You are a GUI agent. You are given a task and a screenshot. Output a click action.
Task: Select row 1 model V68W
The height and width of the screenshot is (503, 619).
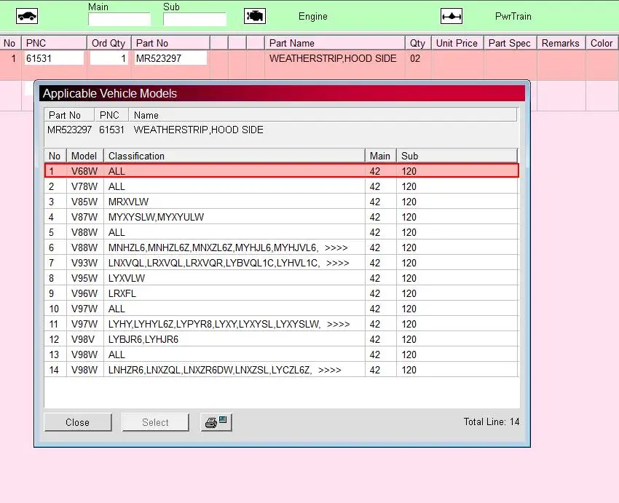(281, 171)
